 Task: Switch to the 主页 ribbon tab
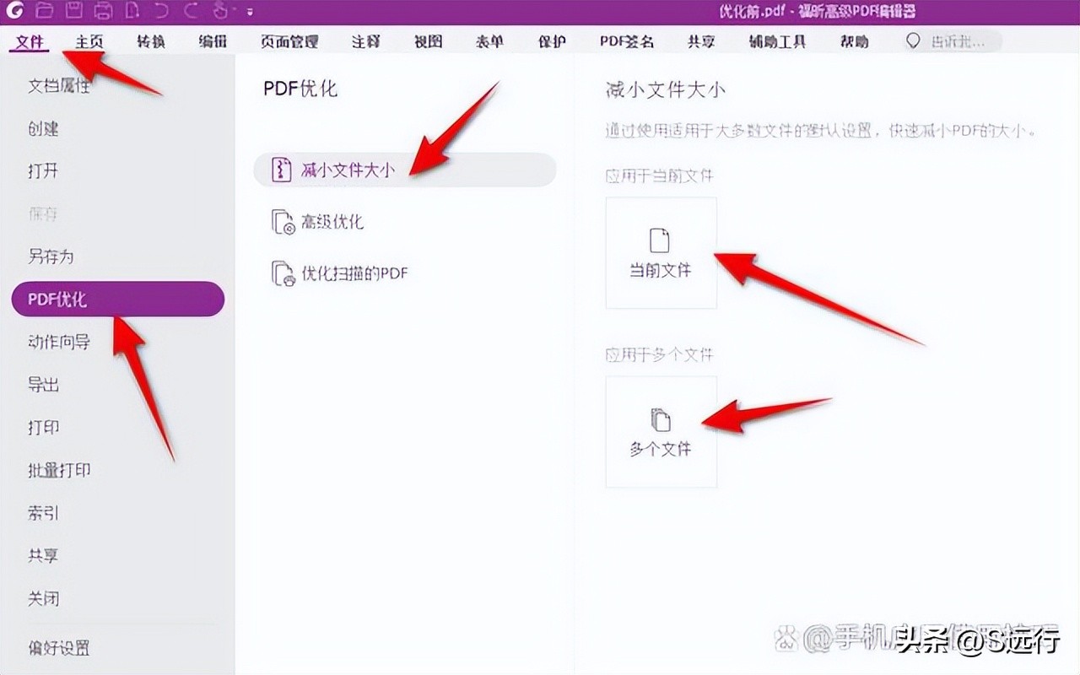coord(88,40)
